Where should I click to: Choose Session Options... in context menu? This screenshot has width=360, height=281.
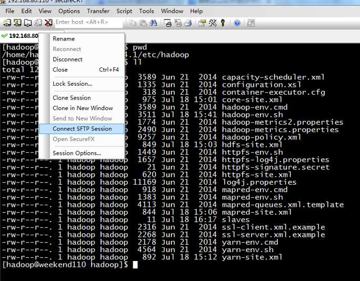[x=82, y=153]
